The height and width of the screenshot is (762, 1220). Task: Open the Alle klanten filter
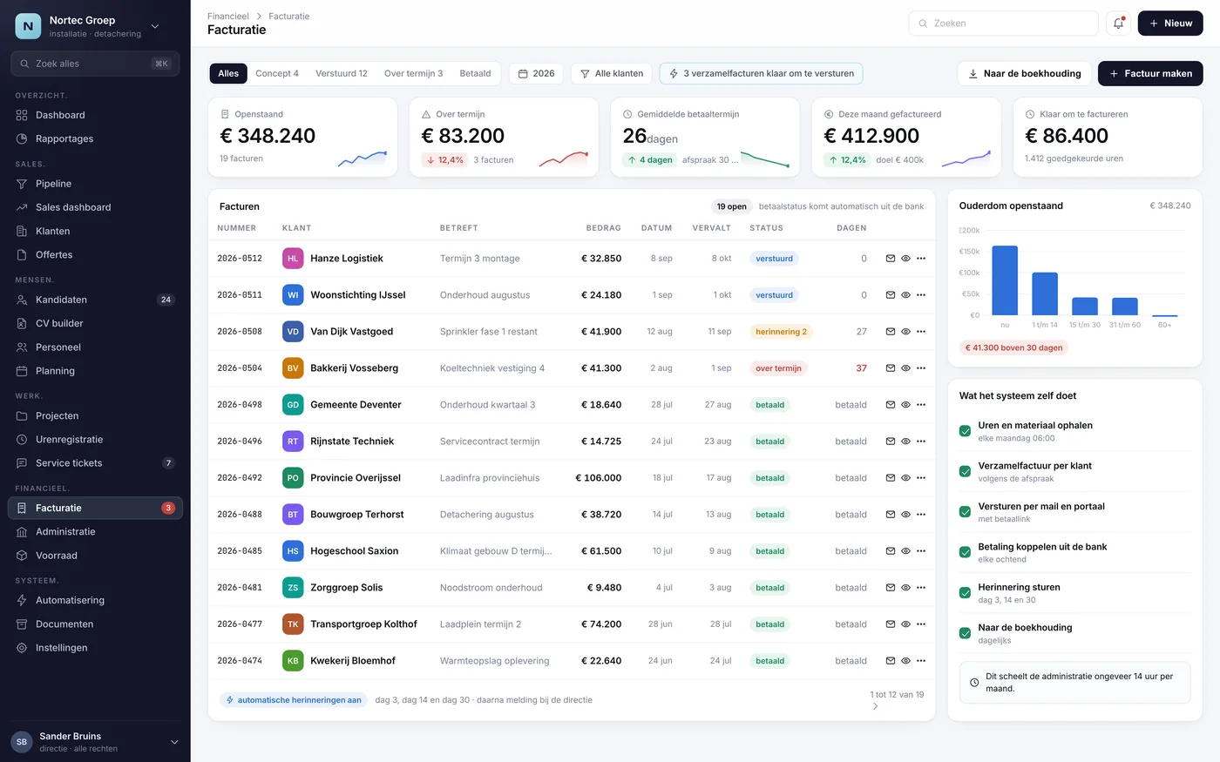[x=612, y=73]
